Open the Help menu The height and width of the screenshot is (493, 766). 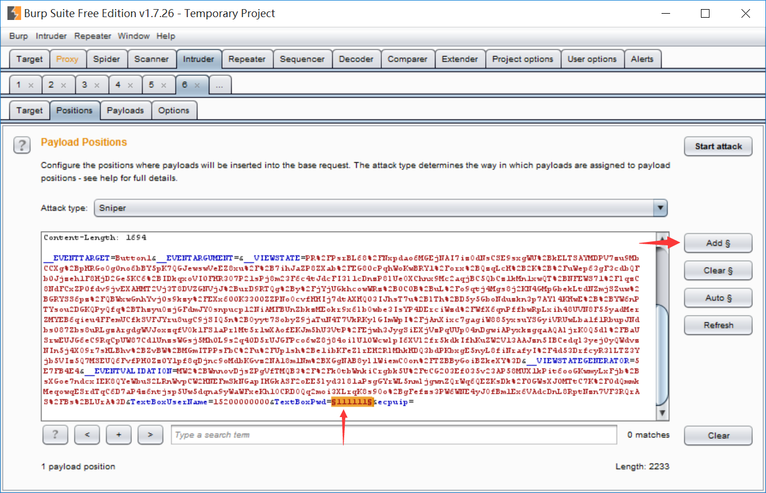(x=166, y=36)
